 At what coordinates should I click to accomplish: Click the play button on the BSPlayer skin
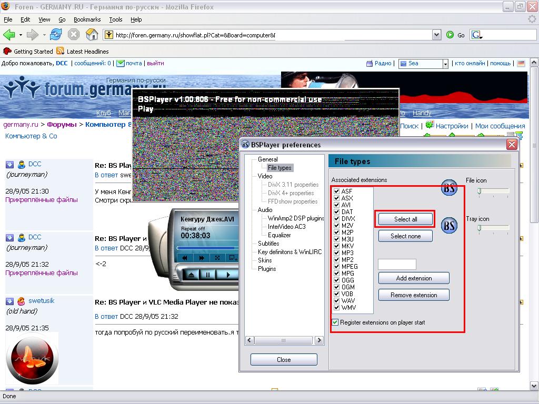pyautogui.click(x=227, y=275)
